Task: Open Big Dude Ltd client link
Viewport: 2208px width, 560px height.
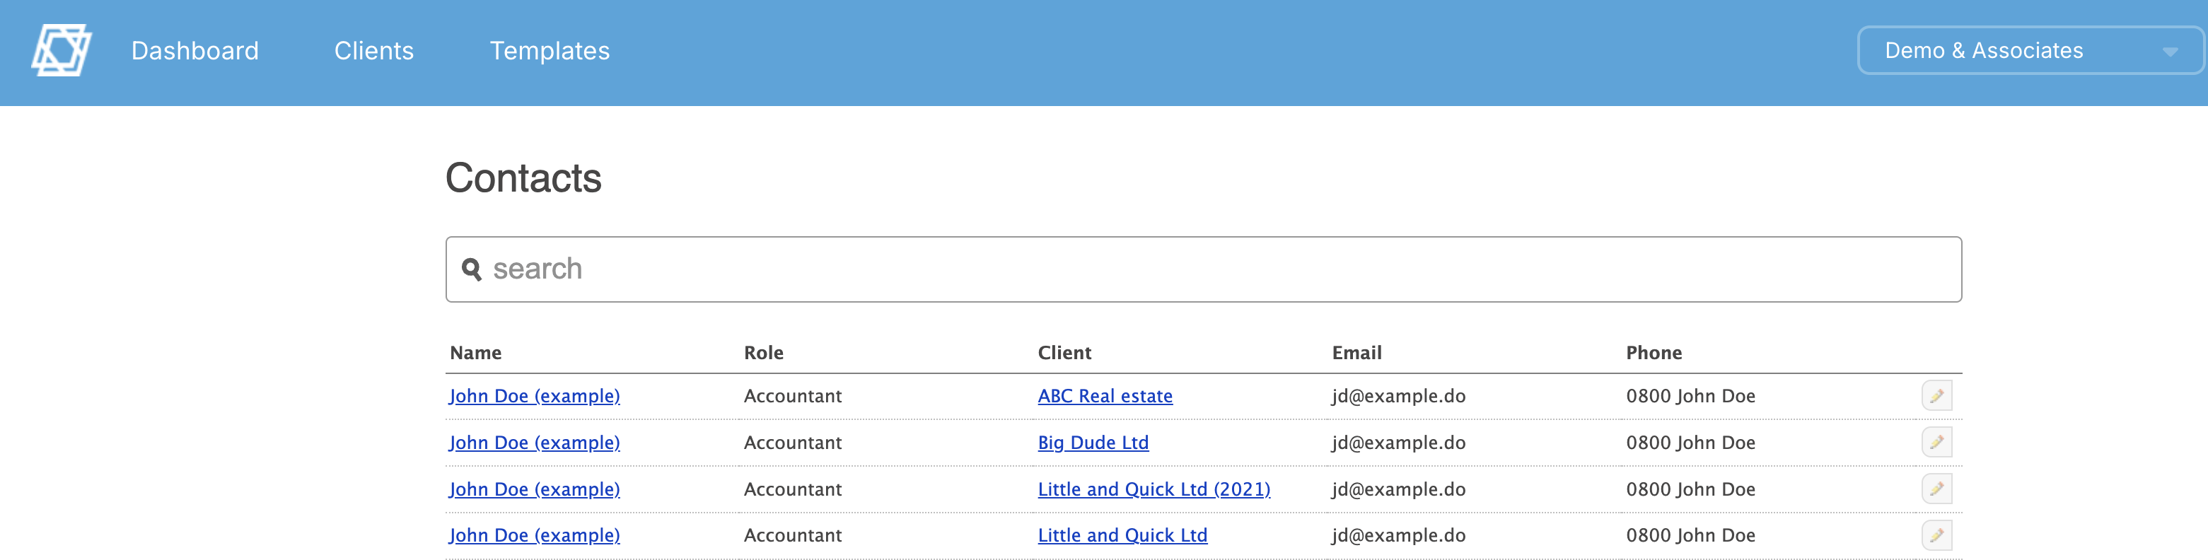Action: tap(1093, 443)
